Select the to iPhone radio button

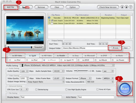coord(44,60)
